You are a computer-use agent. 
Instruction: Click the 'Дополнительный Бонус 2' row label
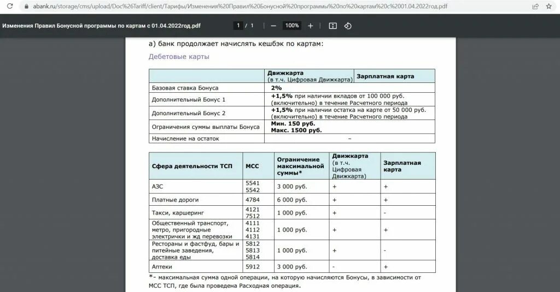point(189,113)
